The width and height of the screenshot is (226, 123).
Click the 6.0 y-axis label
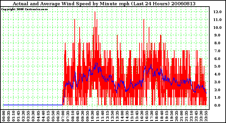point(217,59)
